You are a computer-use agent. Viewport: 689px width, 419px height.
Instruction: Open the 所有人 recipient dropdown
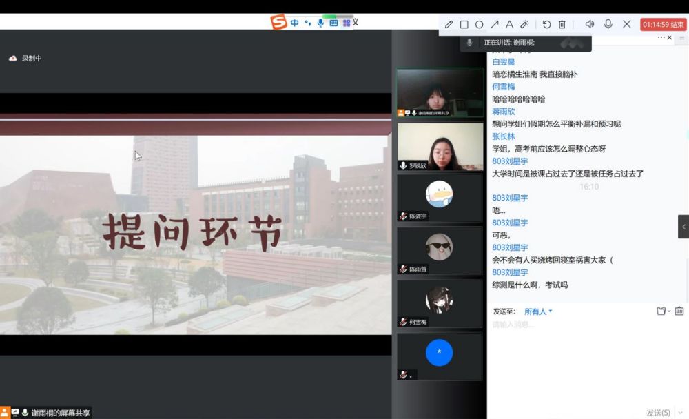coord(538,311)
